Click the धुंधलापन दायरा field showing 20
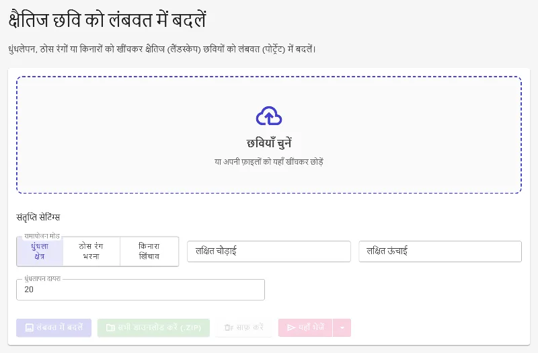 pos(141,290)
